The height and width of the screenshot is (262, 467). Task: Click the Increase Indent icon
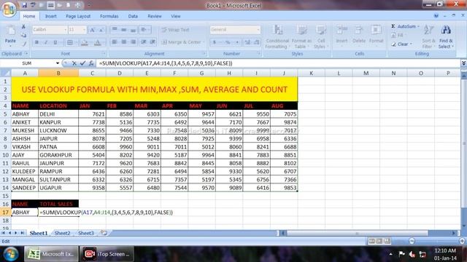tap(153, 42)
